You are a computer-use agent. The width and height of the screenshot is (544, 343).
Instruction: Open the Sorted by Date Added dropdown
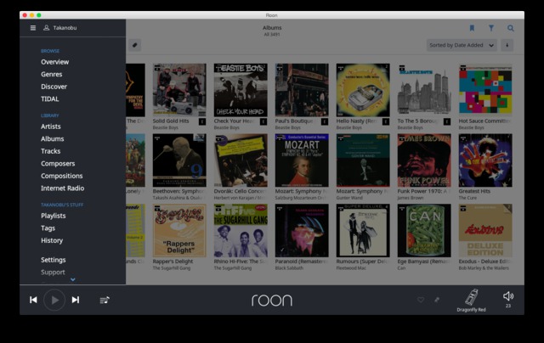(x=462, y=45)
